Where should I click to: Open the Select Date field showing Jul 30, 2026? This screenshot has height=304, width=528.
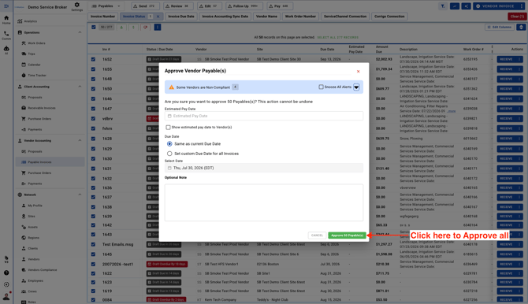coord(264,168)
